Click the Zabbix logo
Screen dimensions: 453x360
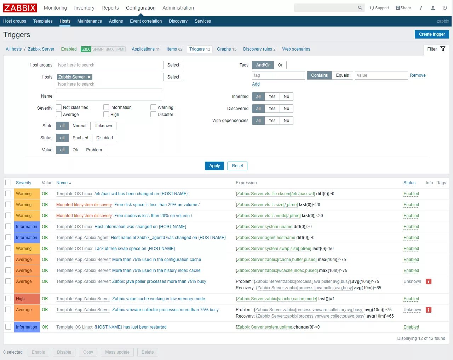point(20,8)
